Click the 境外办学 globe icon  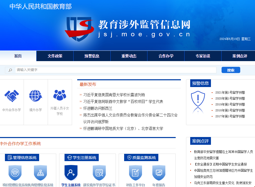pyautogui.click(x=36, y=96)
